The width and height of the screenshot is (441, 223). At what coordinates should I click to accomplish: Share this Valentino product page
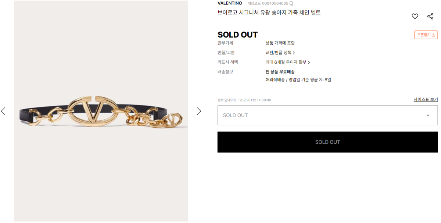point(430,16)
